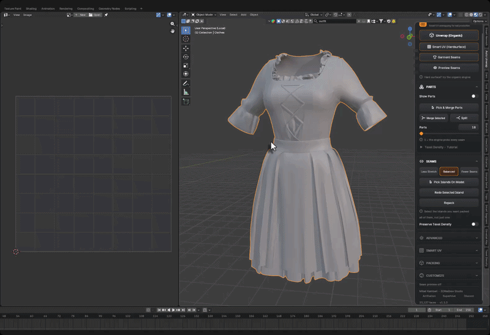Click the clear search X icon
490x335 pixels.
click(359, 21)
